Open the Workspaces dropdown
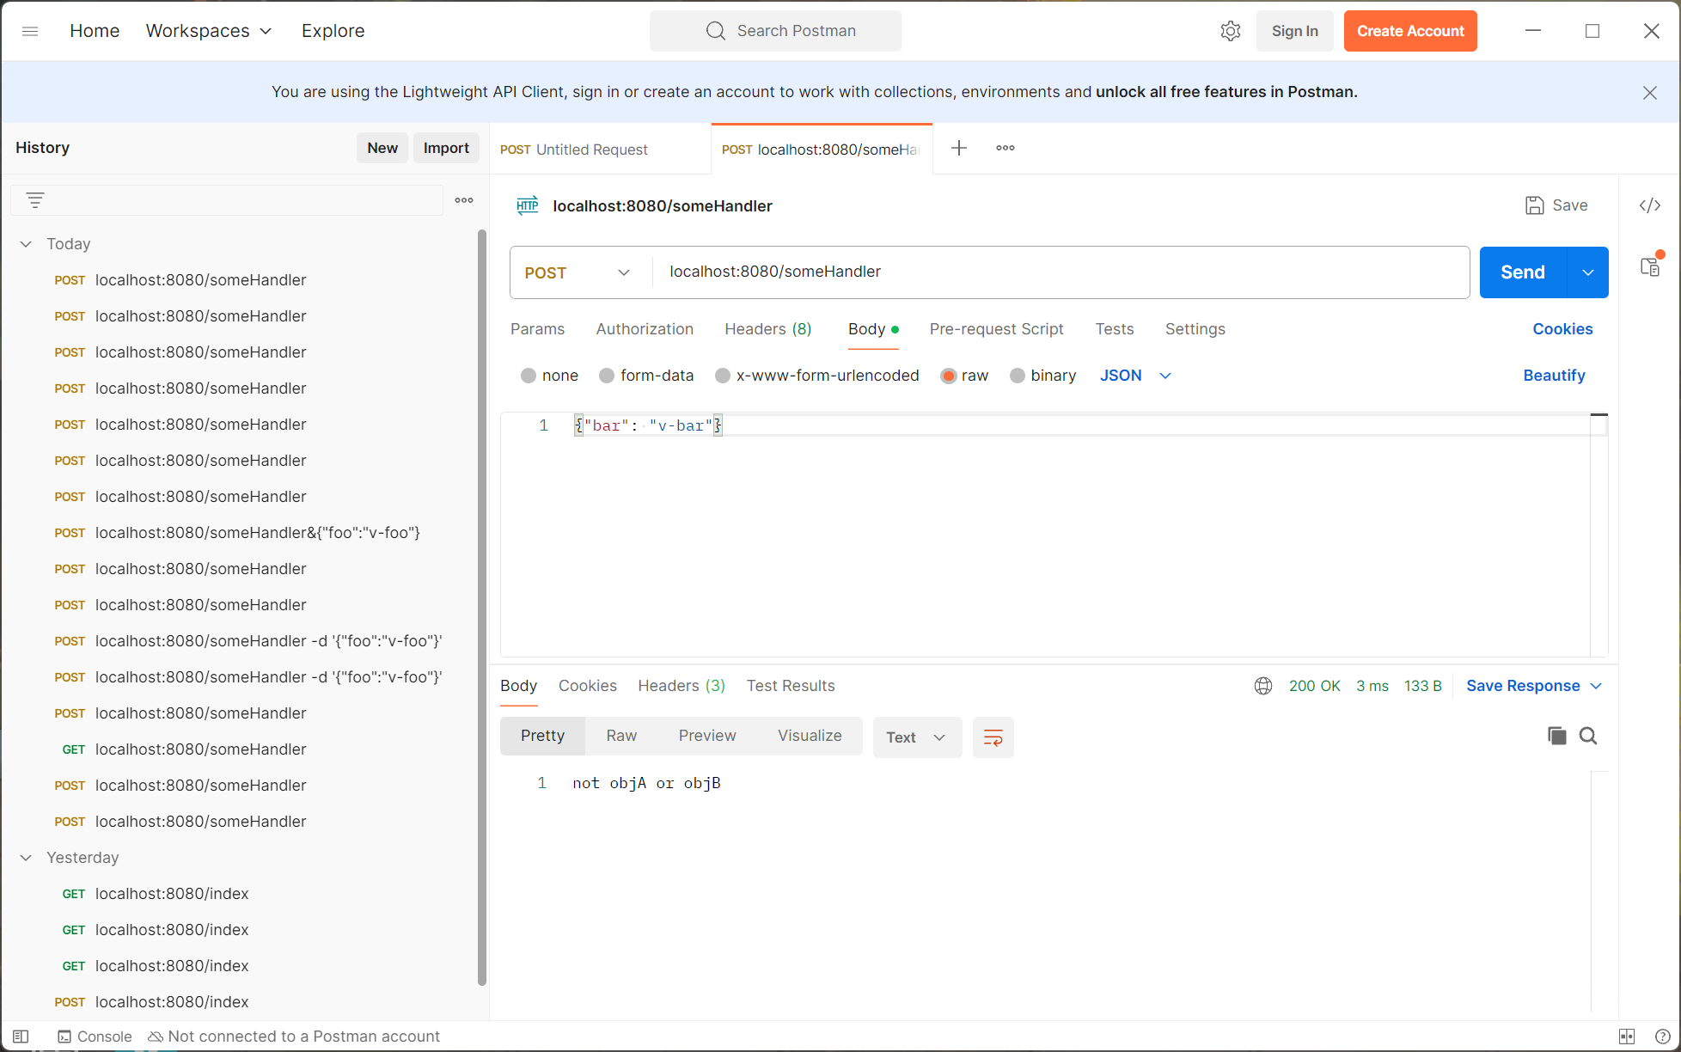The width and height of the screenshot is (1681, 1052). [x=209, y=31]
